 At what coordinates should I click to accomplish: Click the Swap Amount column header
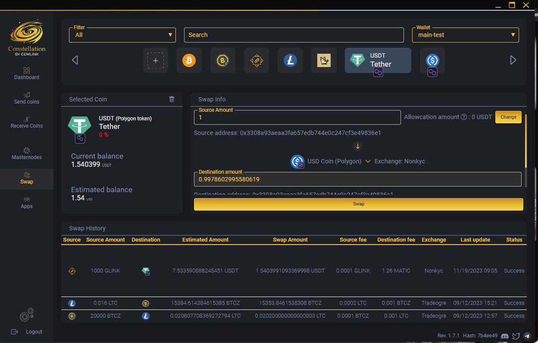pos(290,240)
